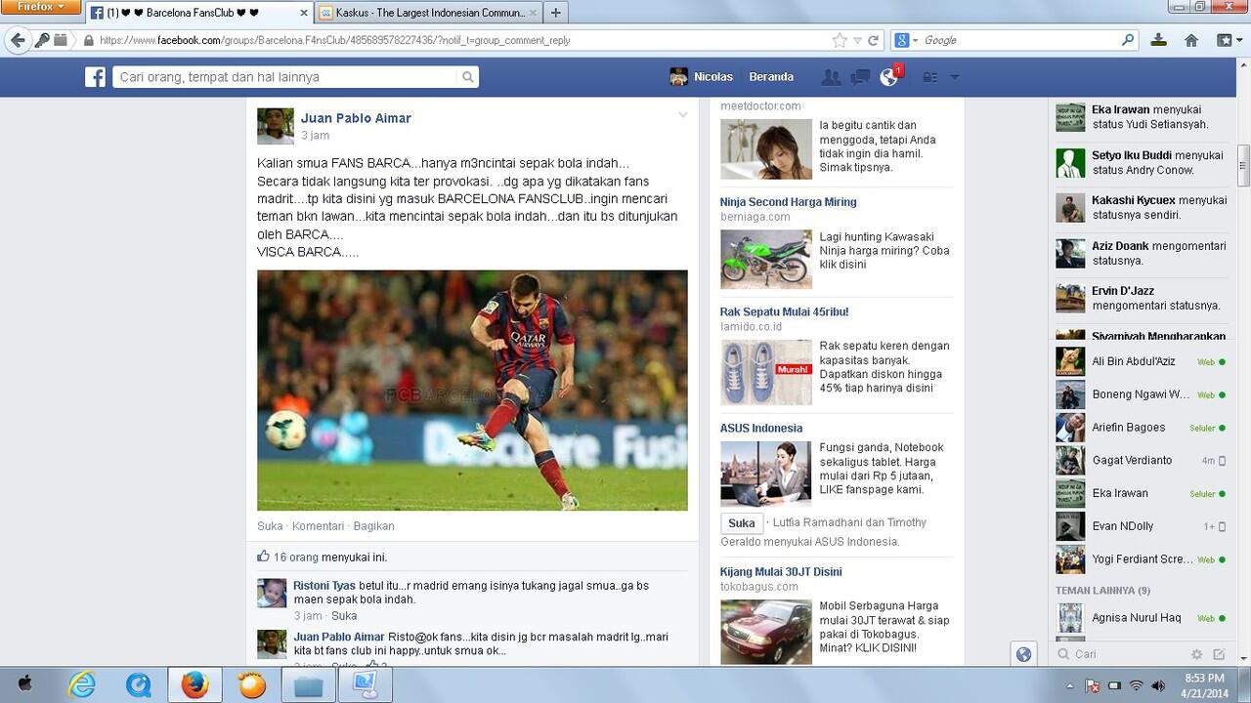Open chat with Boneng Ngawi W...
Viewport: 1251px width, 703px height.
coord(1141,394)
